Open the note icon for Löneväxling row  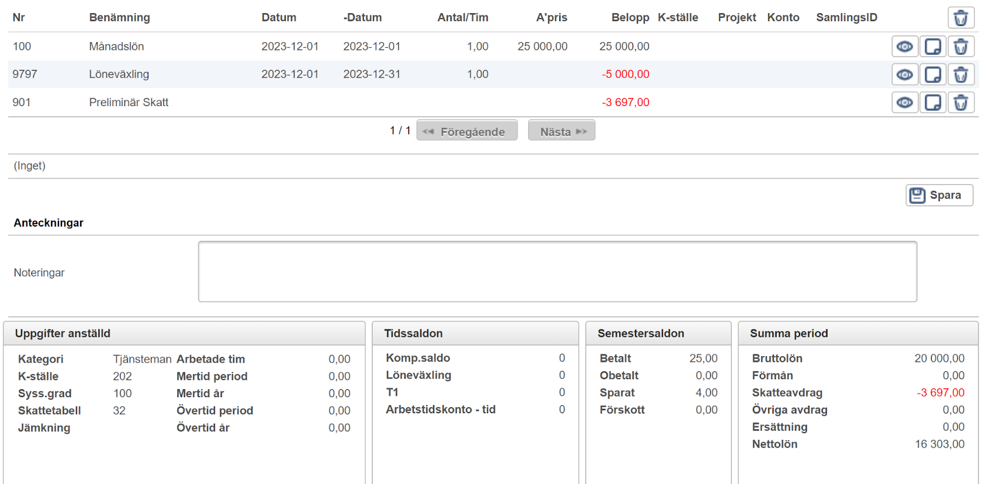point(932,74)
